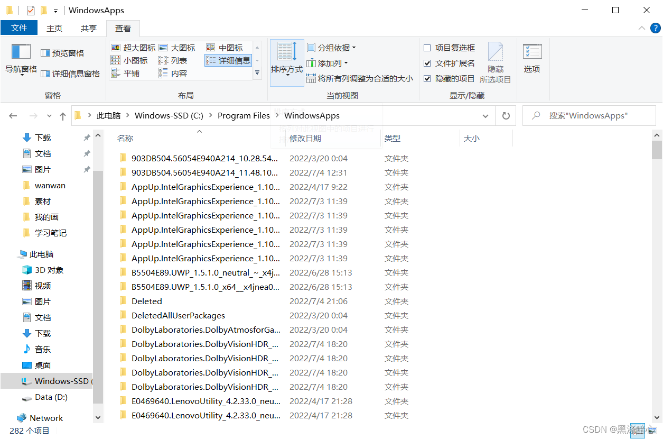Open the recent locations dropdown arrow
The height and width of the screenshot is (439, 663).
[50, 116]
